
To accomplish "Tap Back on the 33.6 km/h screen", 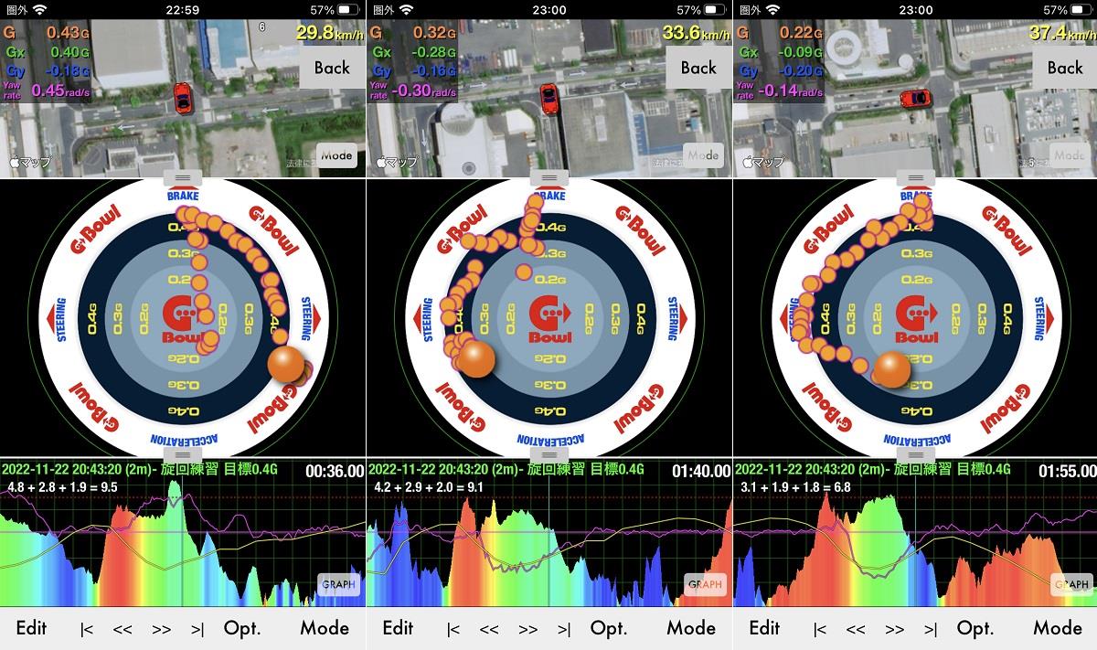I will [698, 67].
